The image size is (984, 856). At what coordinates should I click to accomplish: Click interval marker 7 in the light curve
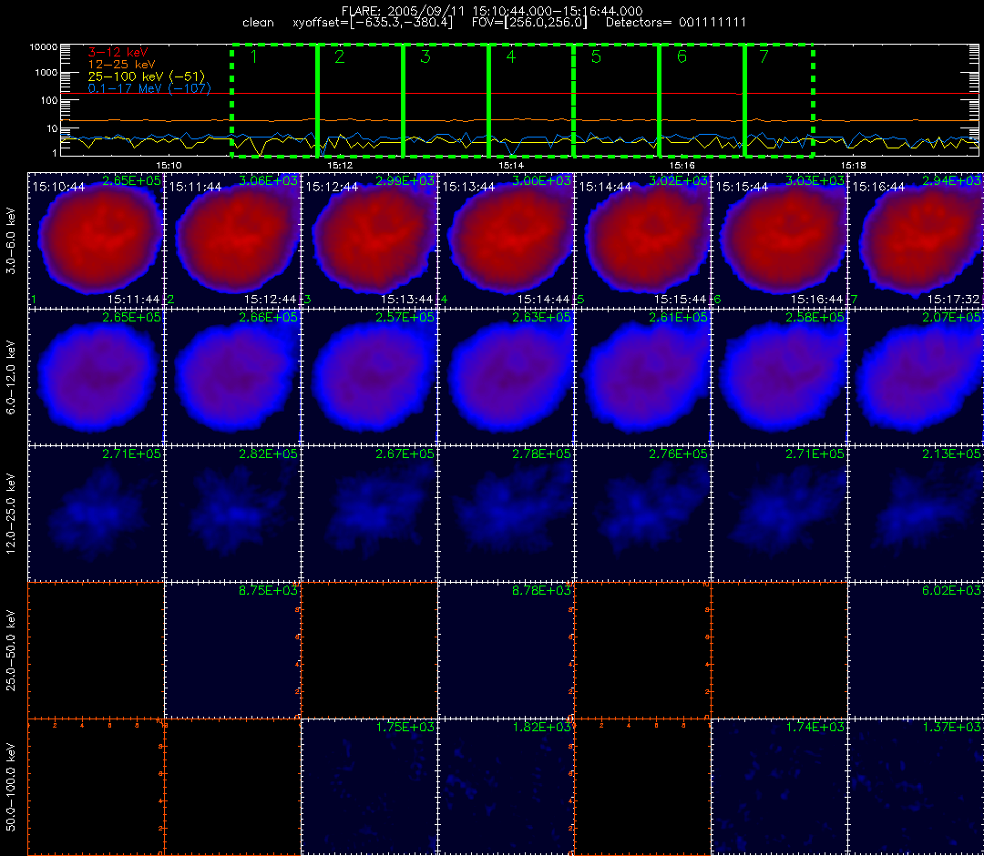tap(764, 57)
